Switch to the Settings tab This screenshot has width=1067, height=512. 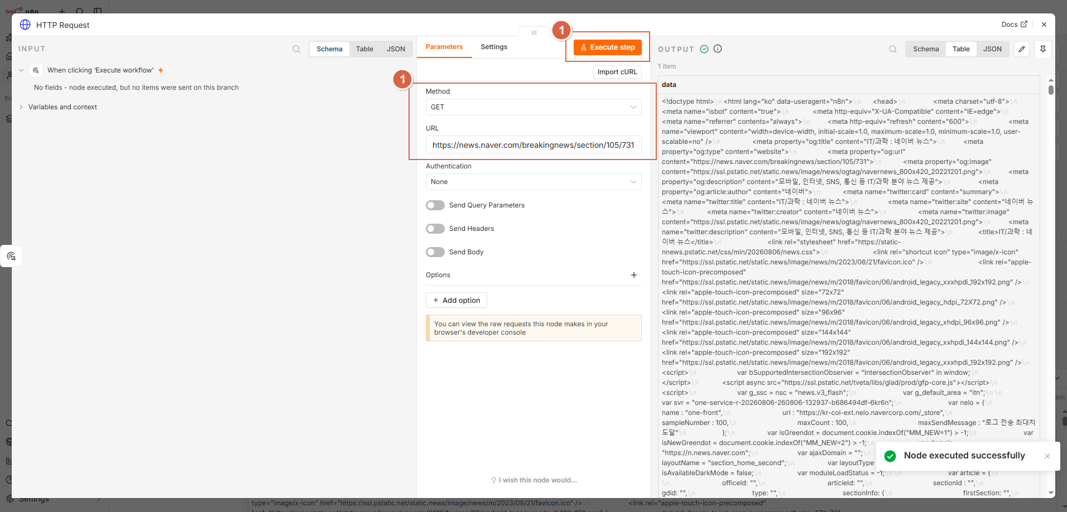pos(494,47)
